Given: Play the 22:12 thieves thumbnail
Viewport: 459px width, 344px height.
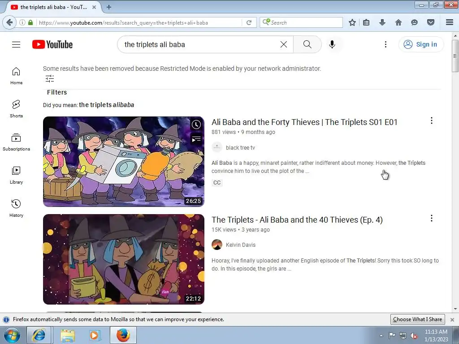Looking at the screenshot, I should click(x=124, y=259).
